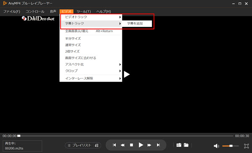Choose 字幕を追加 in submenu
The width and height of the screenshot is (252, 153).
(137, 23)
